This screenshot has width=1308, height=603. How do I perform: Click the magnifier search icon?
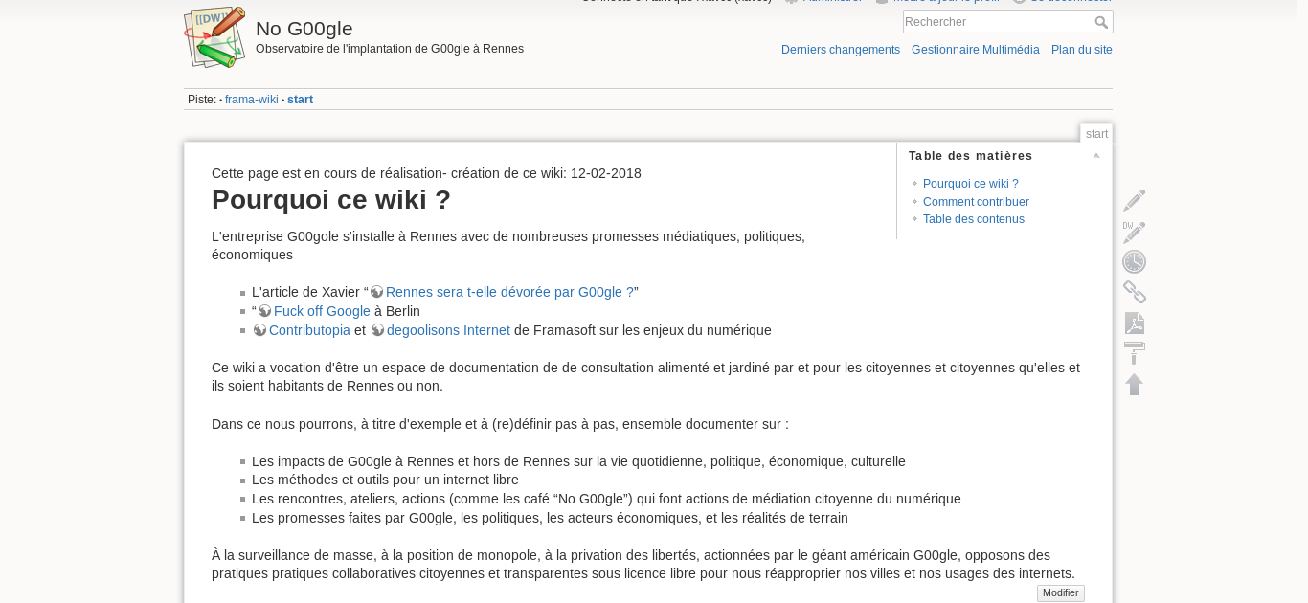coord(1101,22)
